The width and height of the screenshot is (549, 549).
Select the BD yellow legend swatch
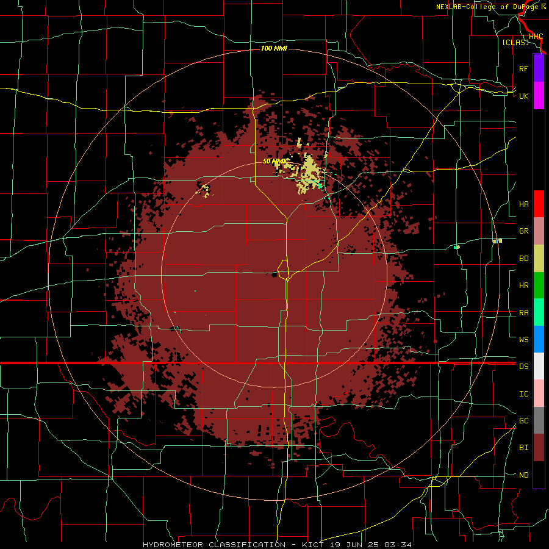pyautogui.click(x=539, y=259)
